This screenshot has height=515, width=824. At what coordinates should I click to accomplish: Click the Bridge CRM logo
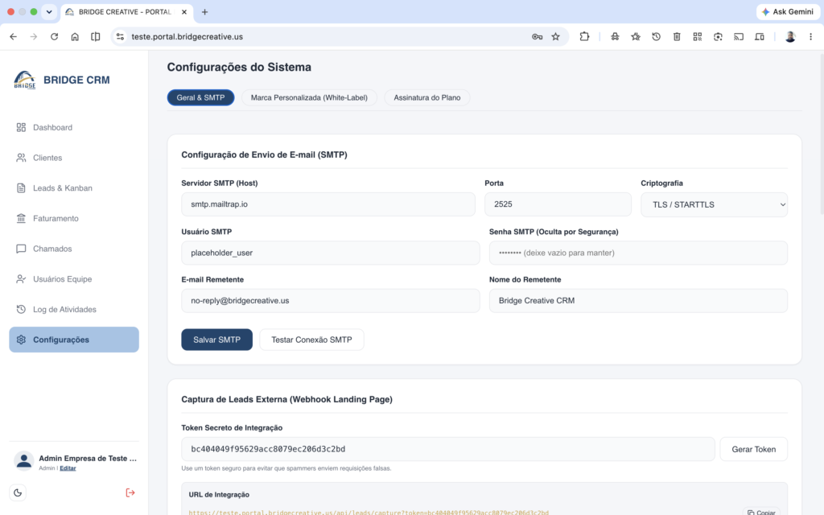[25, 80]
